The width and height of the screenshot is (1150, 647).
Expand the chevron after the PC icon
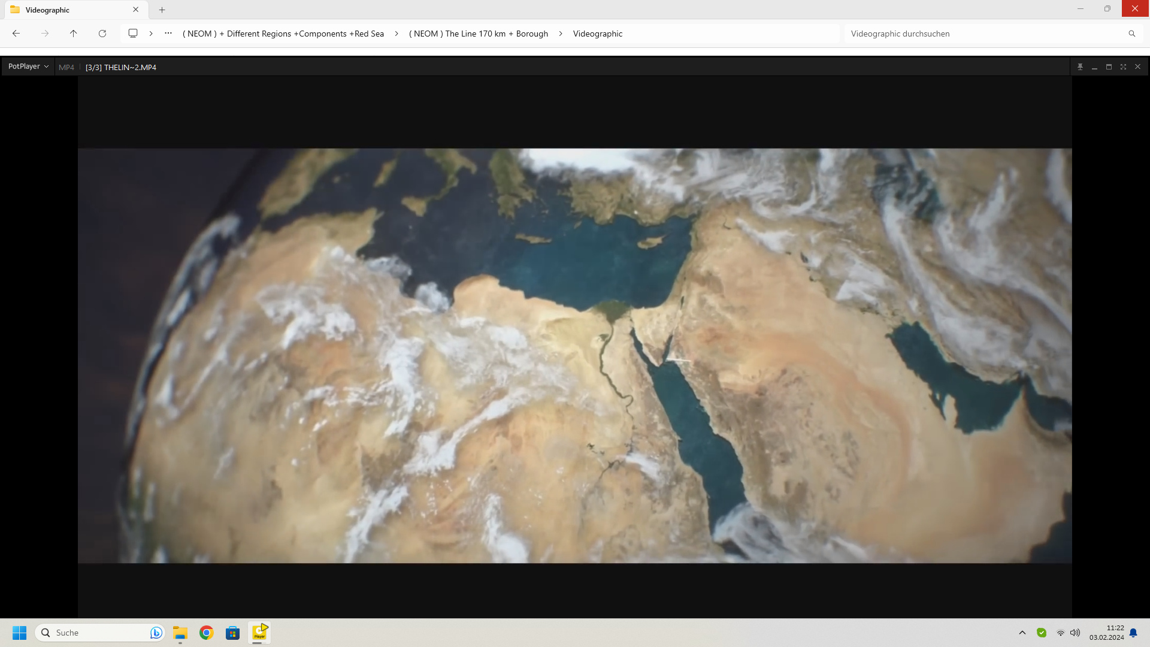151,34
